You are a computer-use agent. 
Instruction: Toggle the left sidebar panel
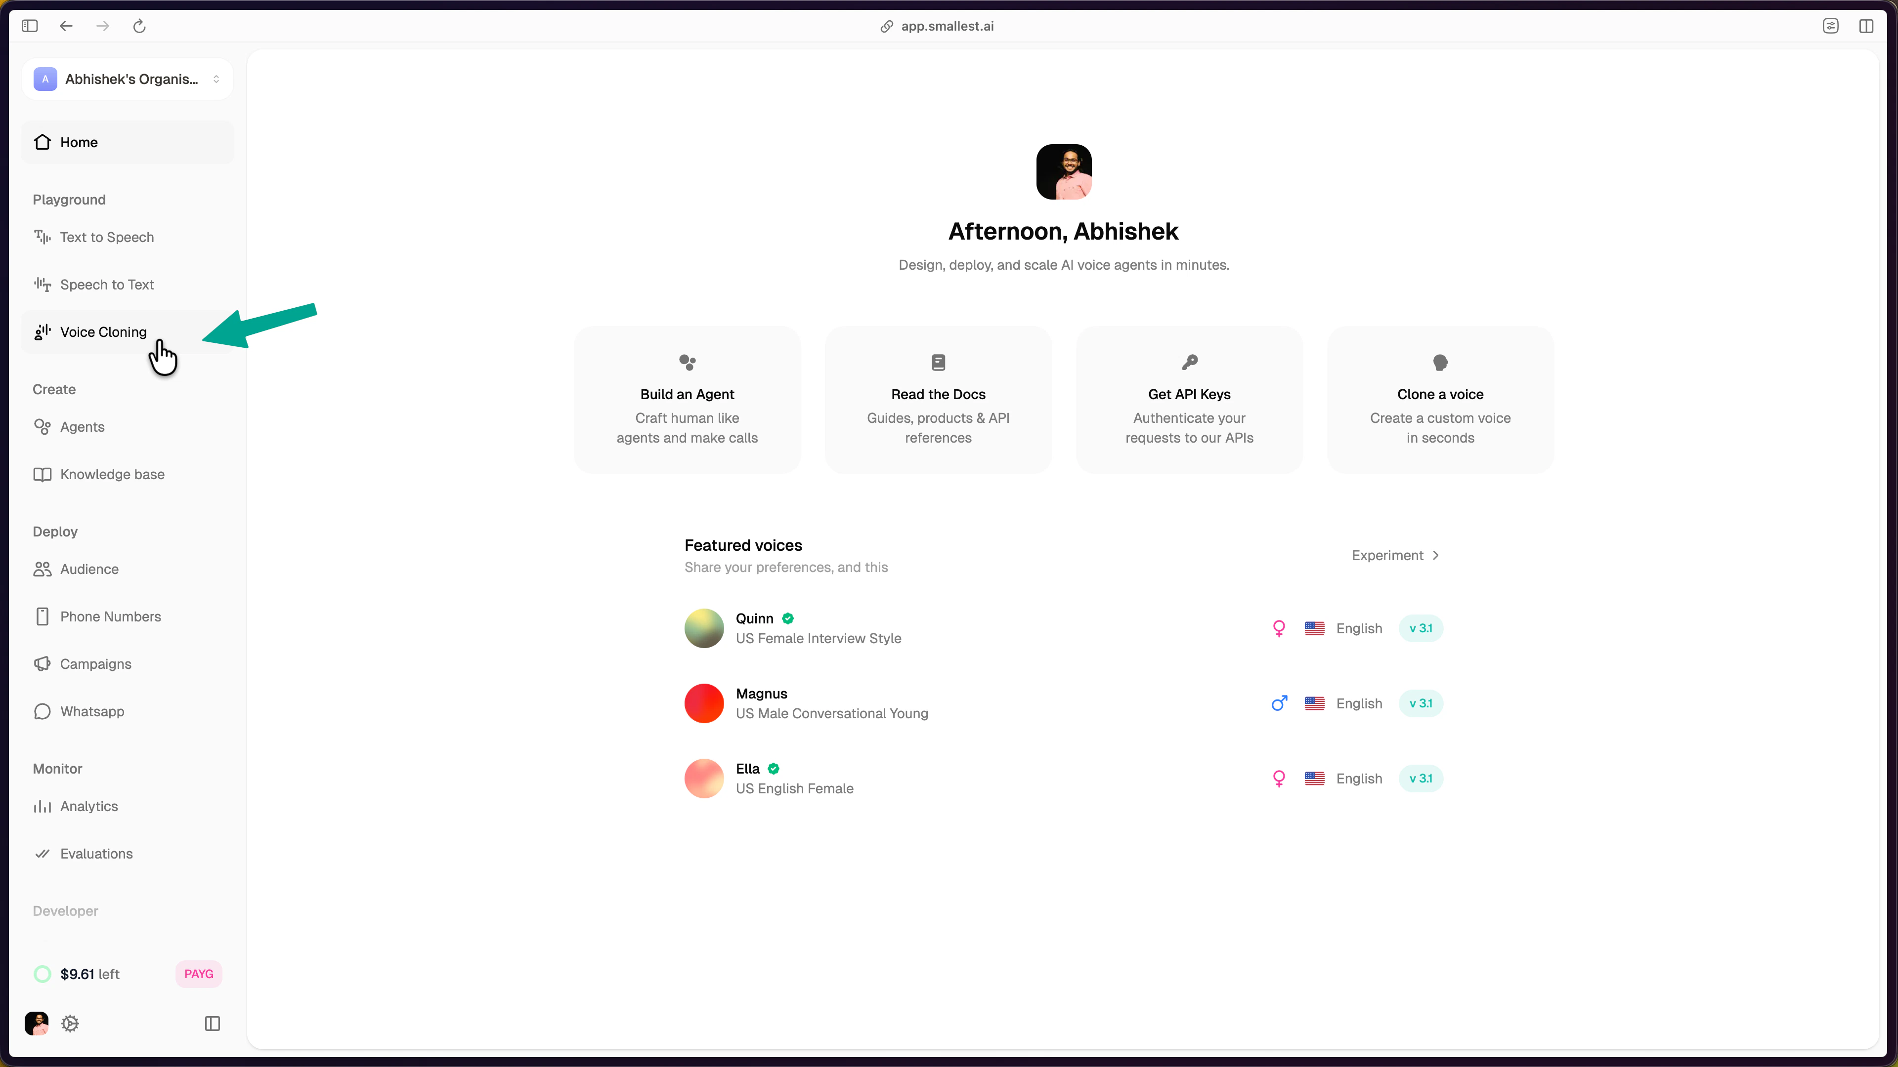(30, 26)
